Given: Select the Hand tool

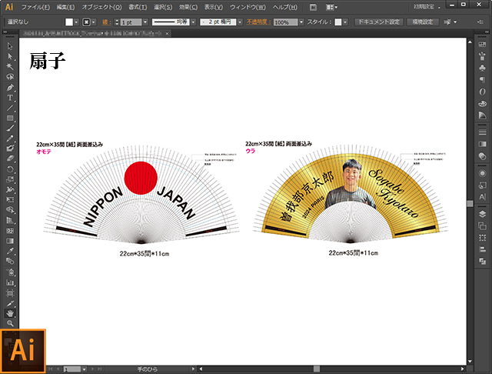Looking at the screenshot, I should (10, 313).
